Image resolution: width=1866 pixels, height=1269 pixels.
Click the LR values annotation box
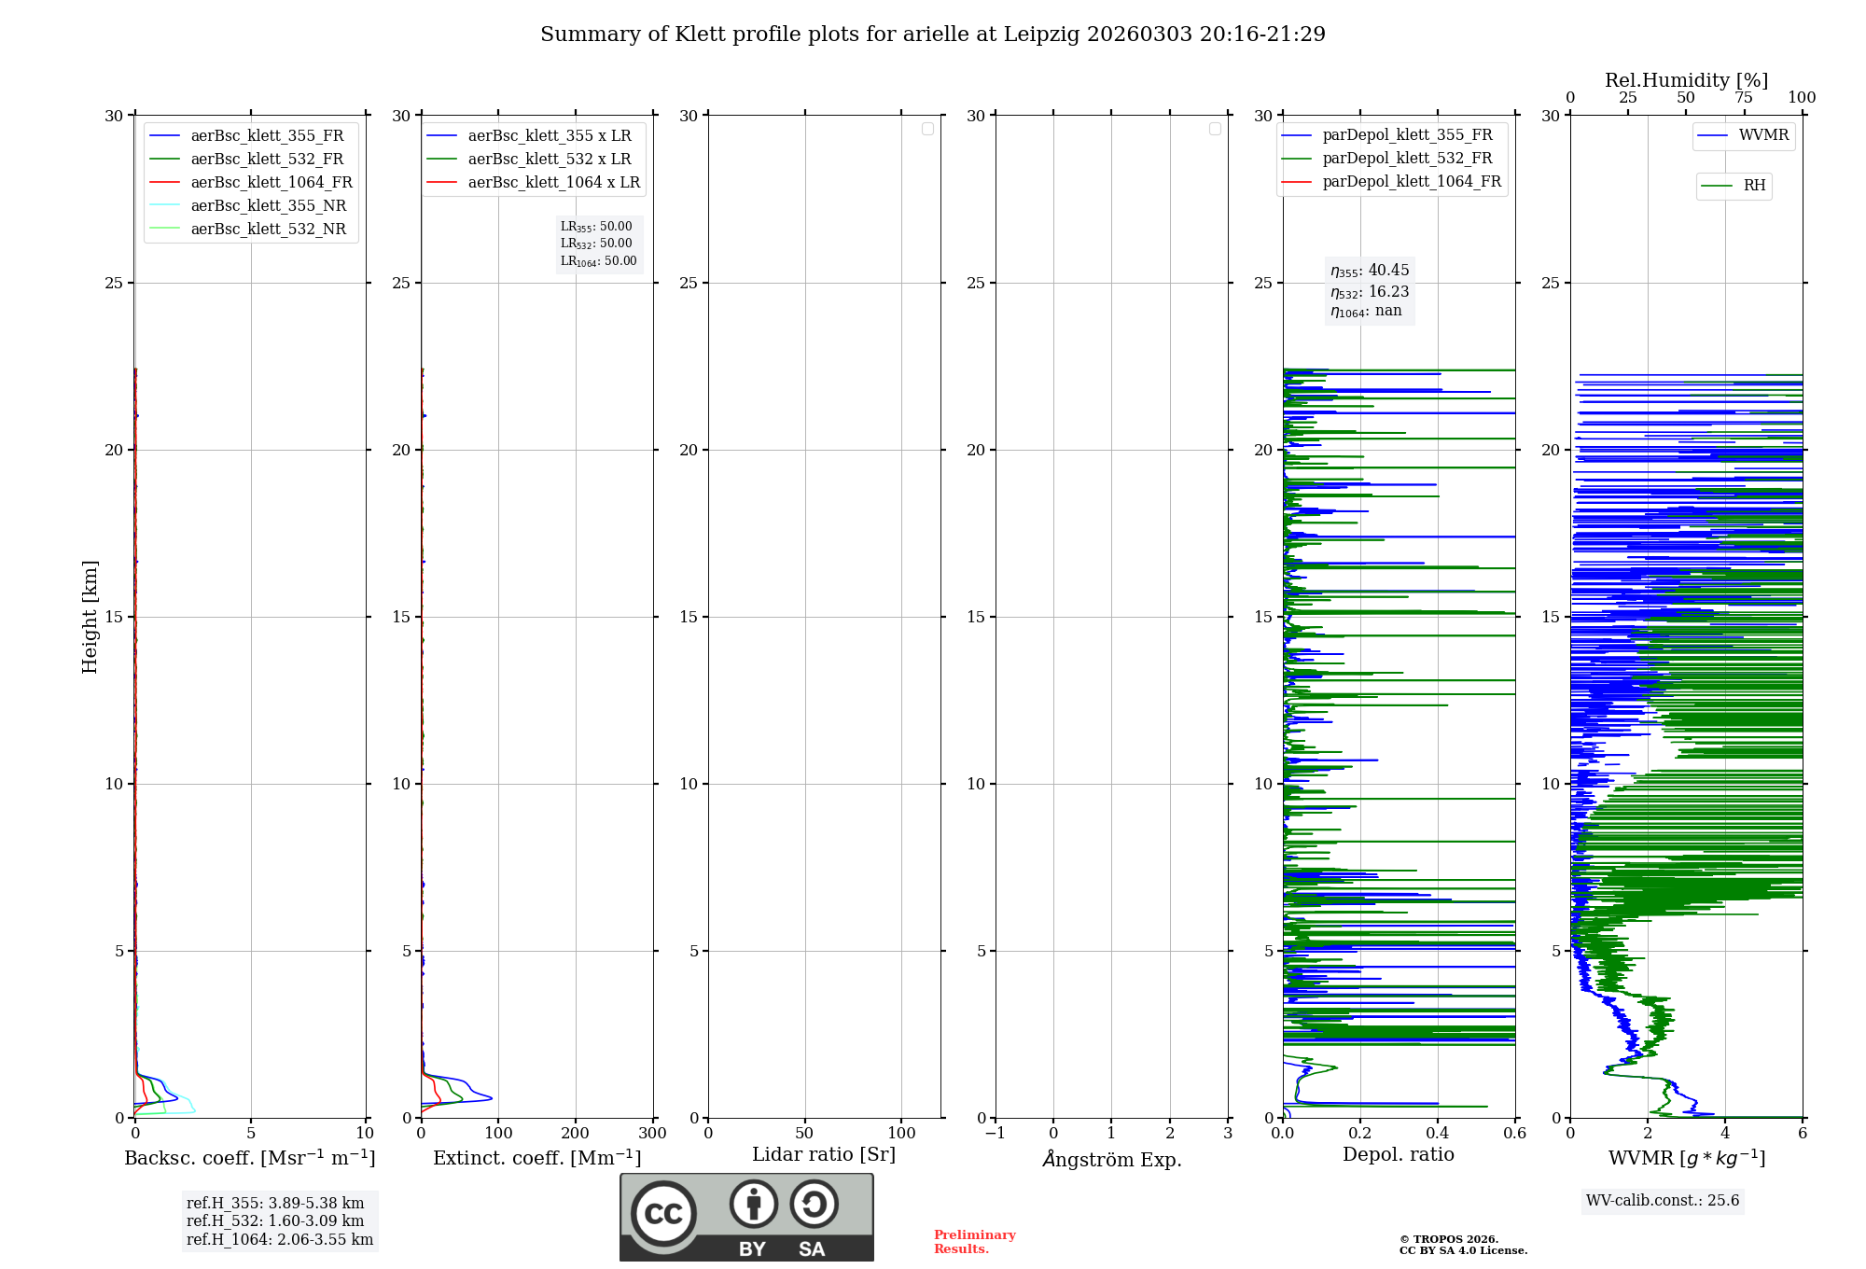point(598,244)
